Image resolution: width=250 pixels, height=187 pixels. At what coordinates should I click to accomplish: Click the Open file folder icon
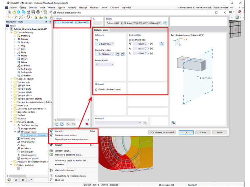tap(14, 12)
